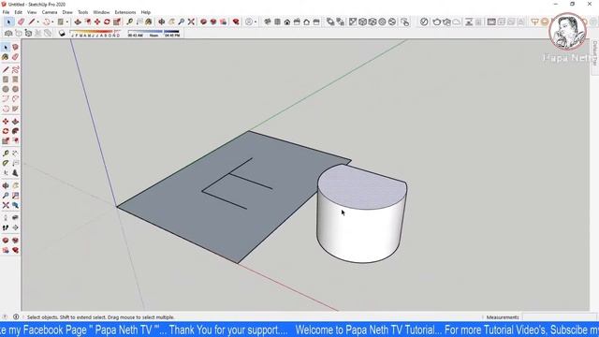Click the shadow date month slider
599x337 pixels.
pyautogui.click(x=95, y=33)
